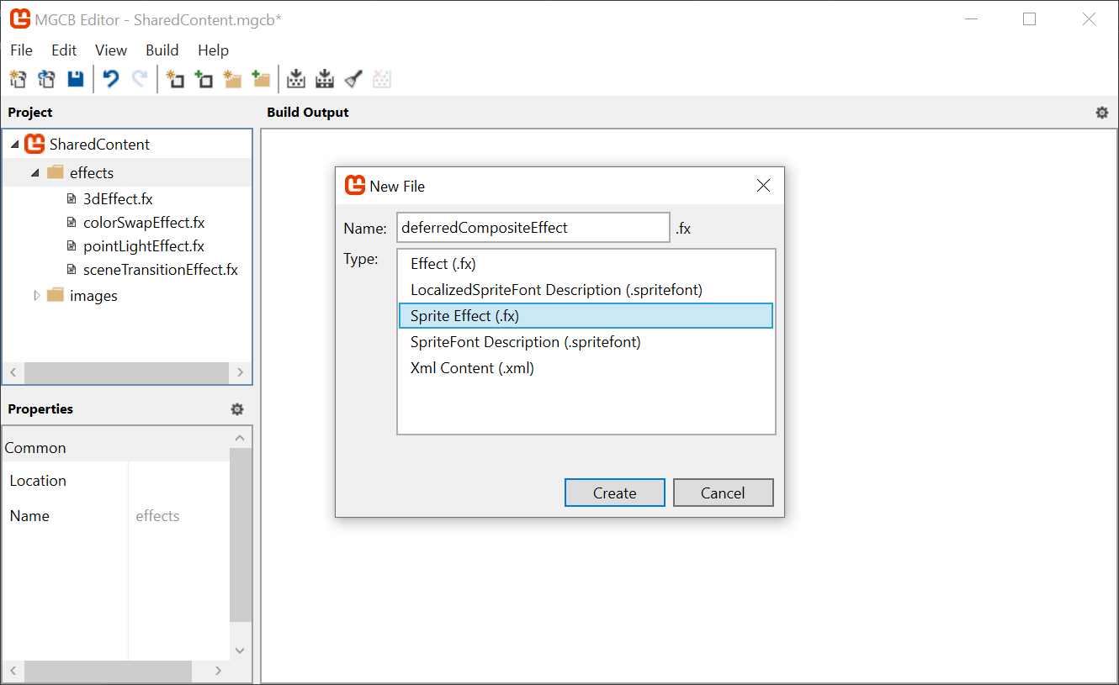Choose SpriteFont Description (.spritefont) type

pos(525,341)
